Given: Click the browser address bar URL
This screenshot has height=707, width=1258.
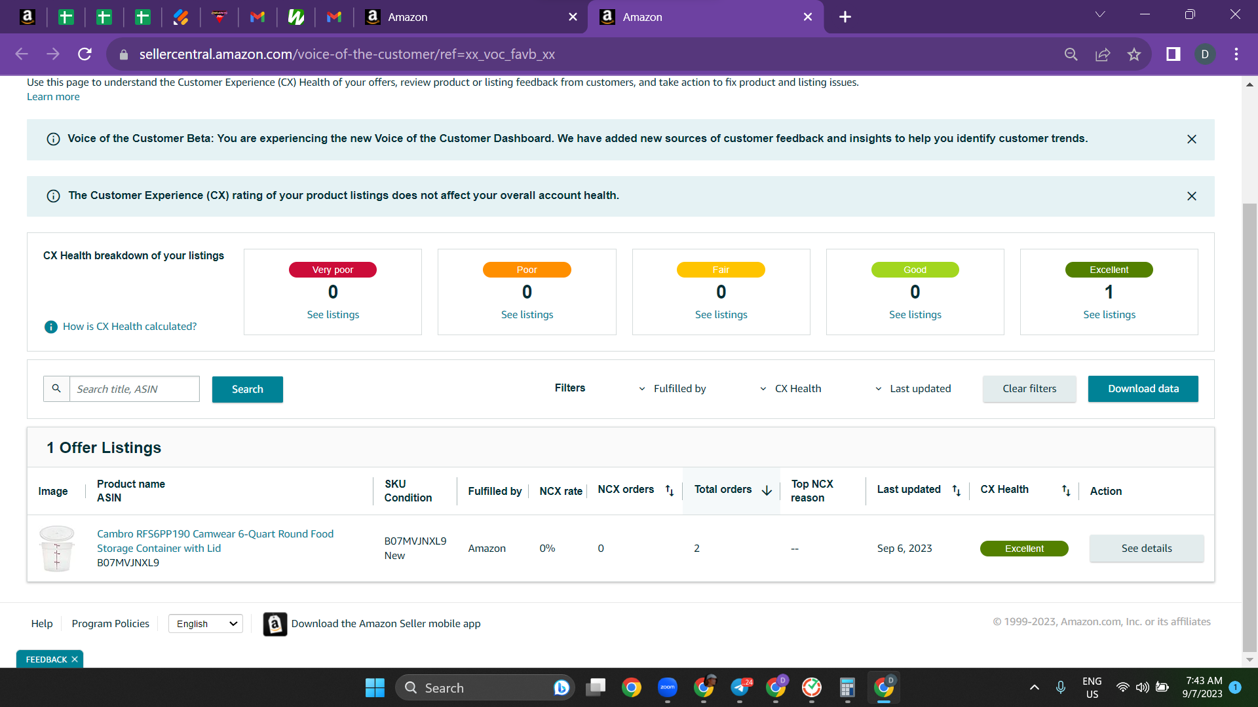Looking at the screenshot, I should tap(347, 54).
